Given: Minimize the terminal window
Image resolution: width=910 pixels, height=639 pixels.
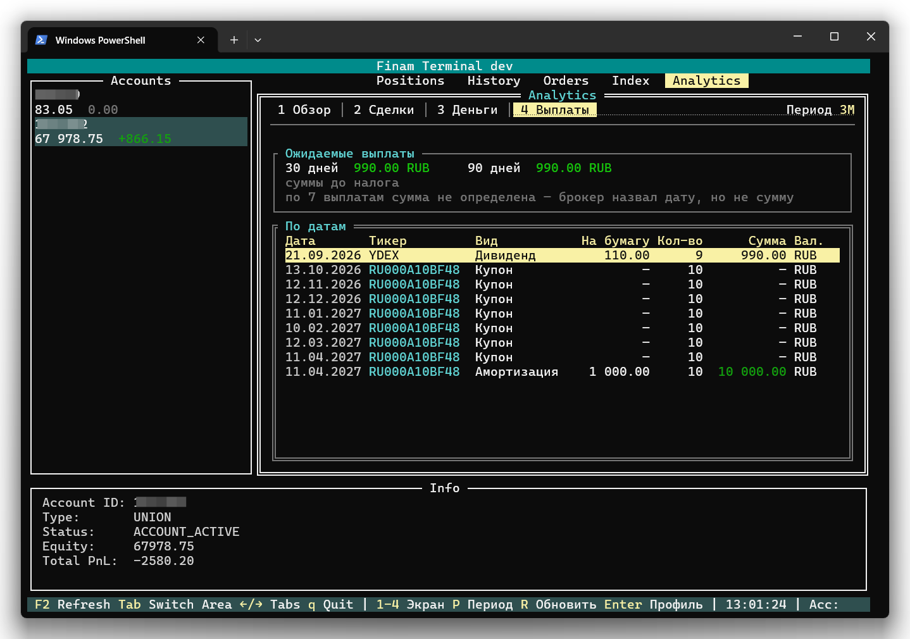Looking at the screenshot, I should pyautogui.click(x=797, y=37).
